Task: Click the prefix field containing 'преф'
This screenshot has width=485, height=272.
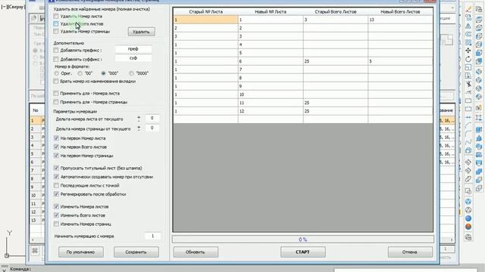Action: pyautogui.click(x=133, y=49)
